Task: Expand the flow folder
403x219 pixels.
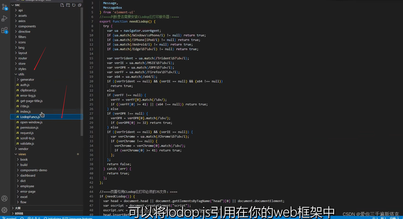Action: pos(47,202)
